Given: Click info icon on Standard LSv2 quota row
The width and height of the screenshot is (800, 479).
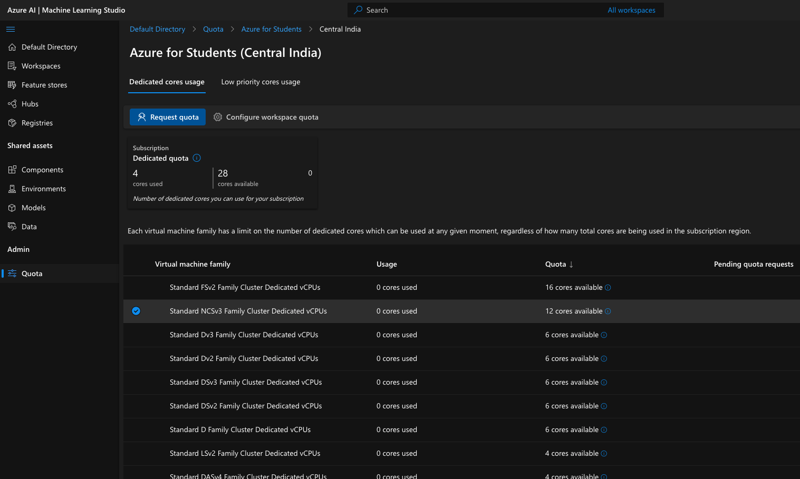Looking at the screenshot, I should (604, 454).
